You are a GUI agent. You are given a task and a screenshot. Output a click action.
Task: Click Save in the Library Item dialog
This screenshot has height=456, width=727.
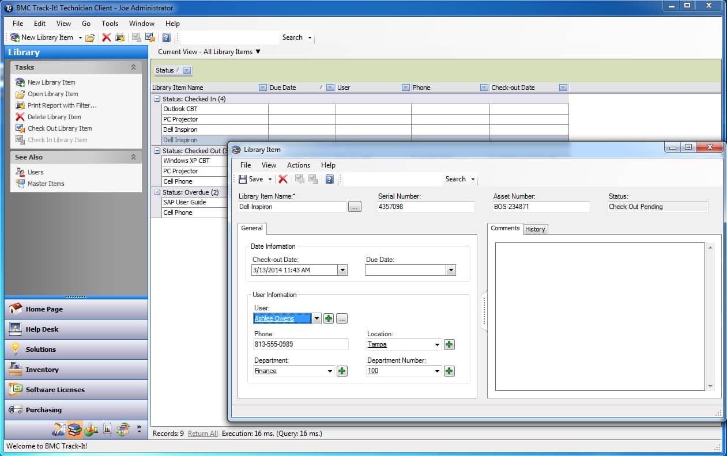251,179
